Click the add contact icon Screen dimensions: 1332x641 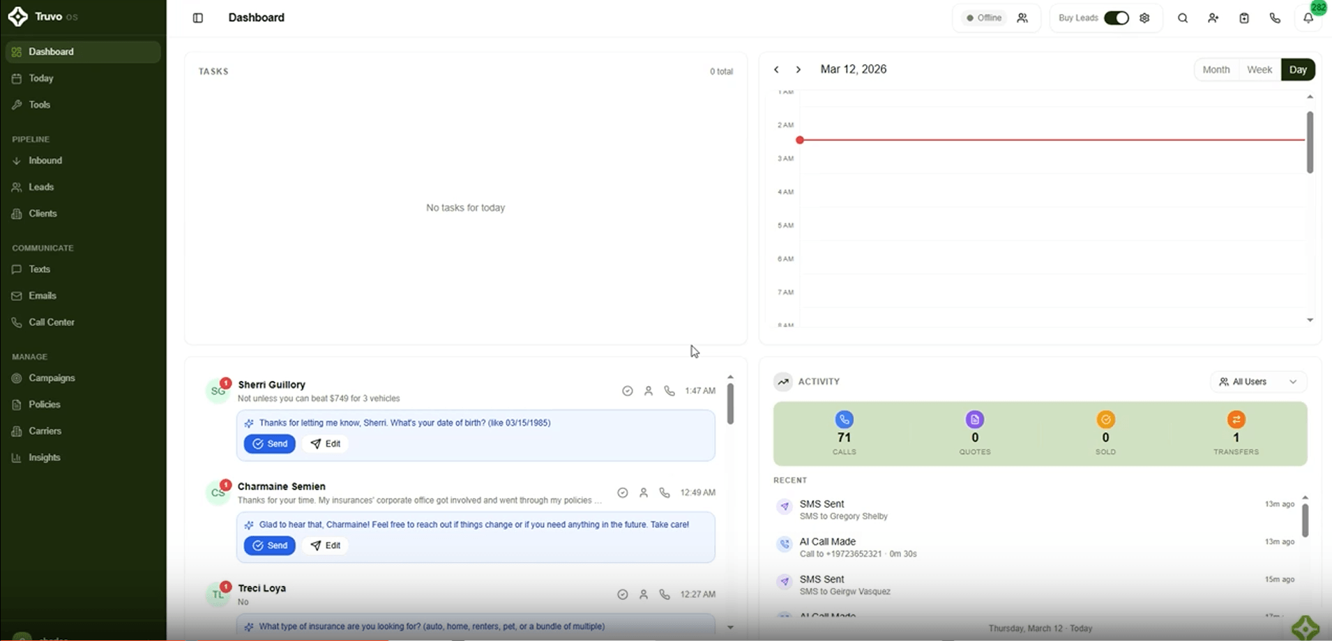tap(1213, 18)
